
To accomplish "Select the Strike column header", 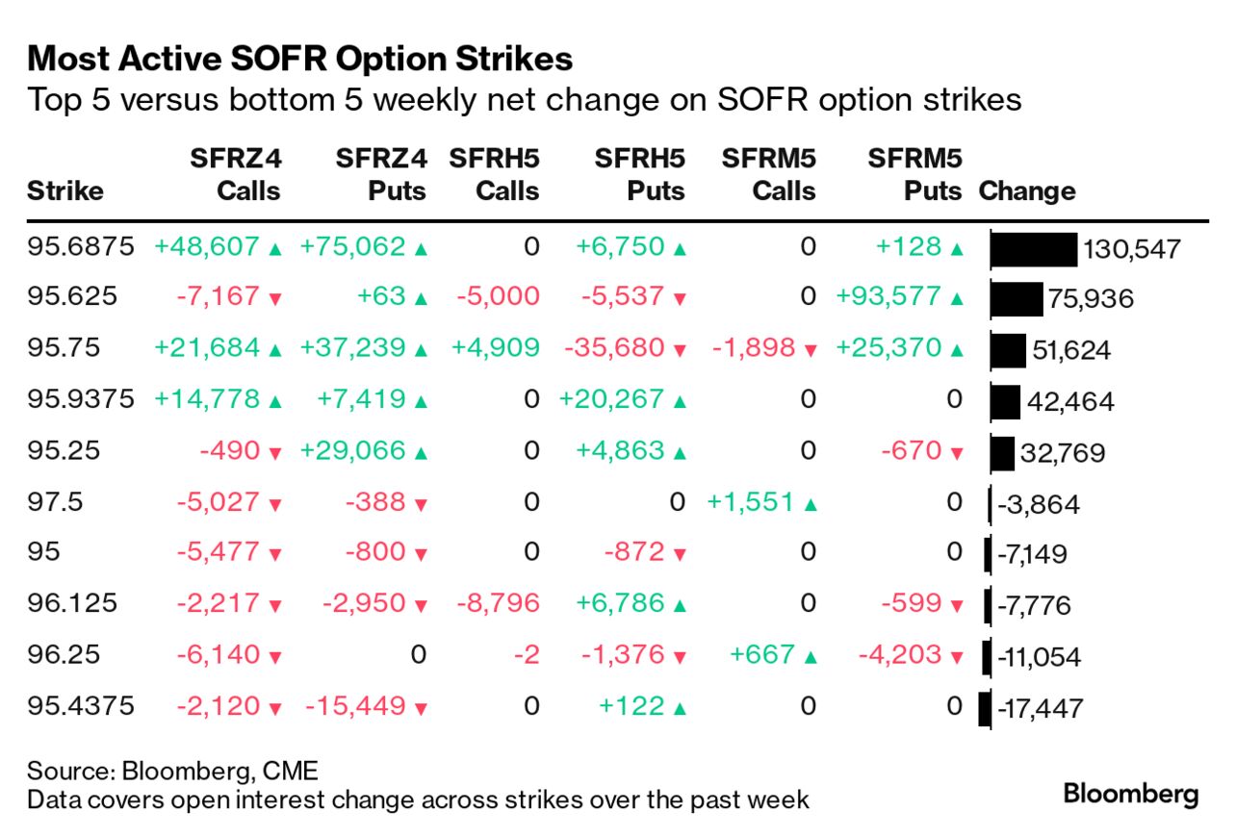I will (x=65, y=190).
